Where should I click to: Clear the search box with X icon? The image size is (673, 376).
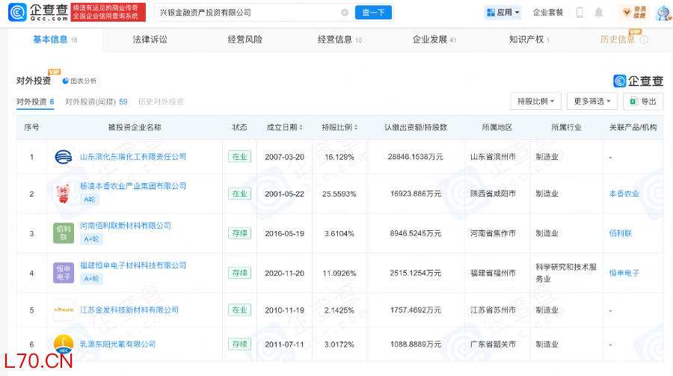tap(345, 13)
